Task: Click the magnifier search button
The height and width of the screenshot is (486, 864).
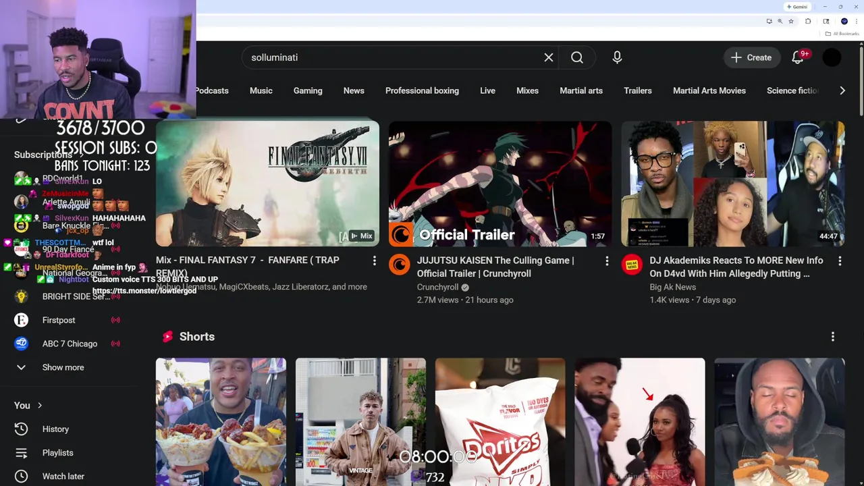Action: click(577, 57)
